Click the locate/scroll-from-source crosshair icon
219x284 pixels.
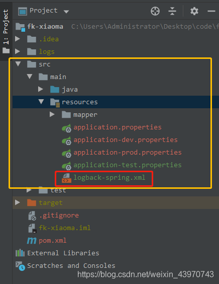click(x=155, y=11)
